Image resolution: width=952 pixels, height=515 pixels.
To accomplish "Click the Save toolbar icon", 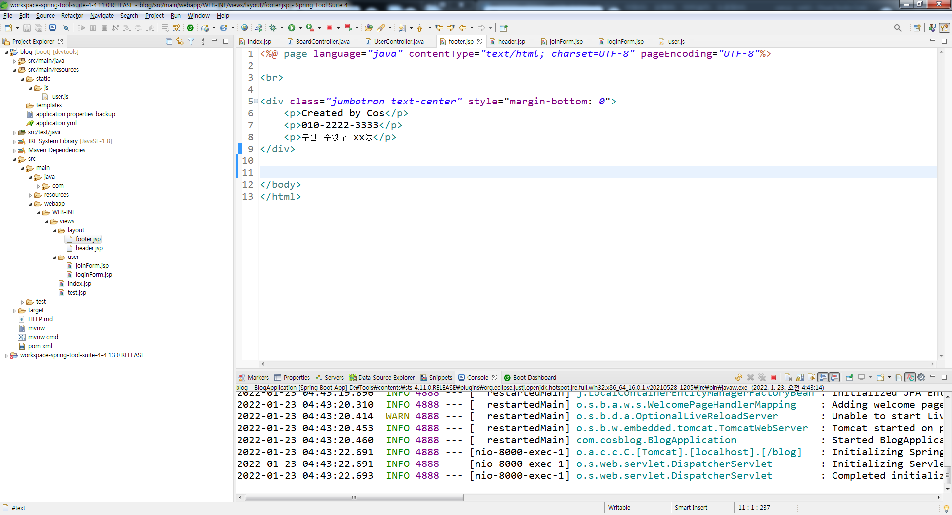I will click(x=27, y=28).
